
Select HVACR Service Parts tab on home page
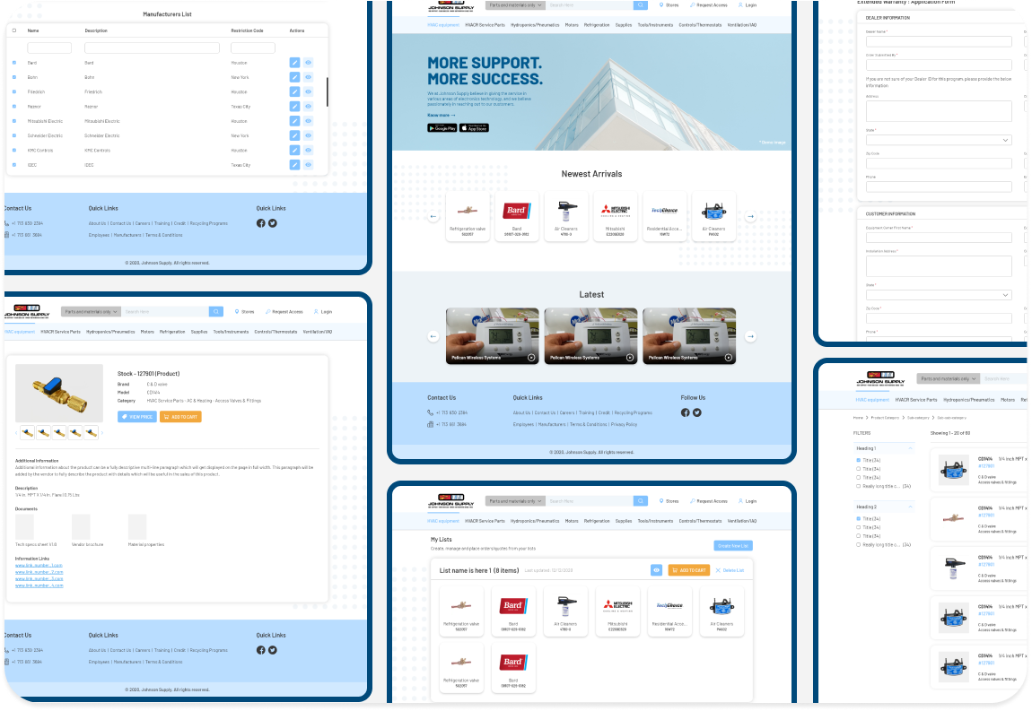pyautogui.click(x=485, y=25)
